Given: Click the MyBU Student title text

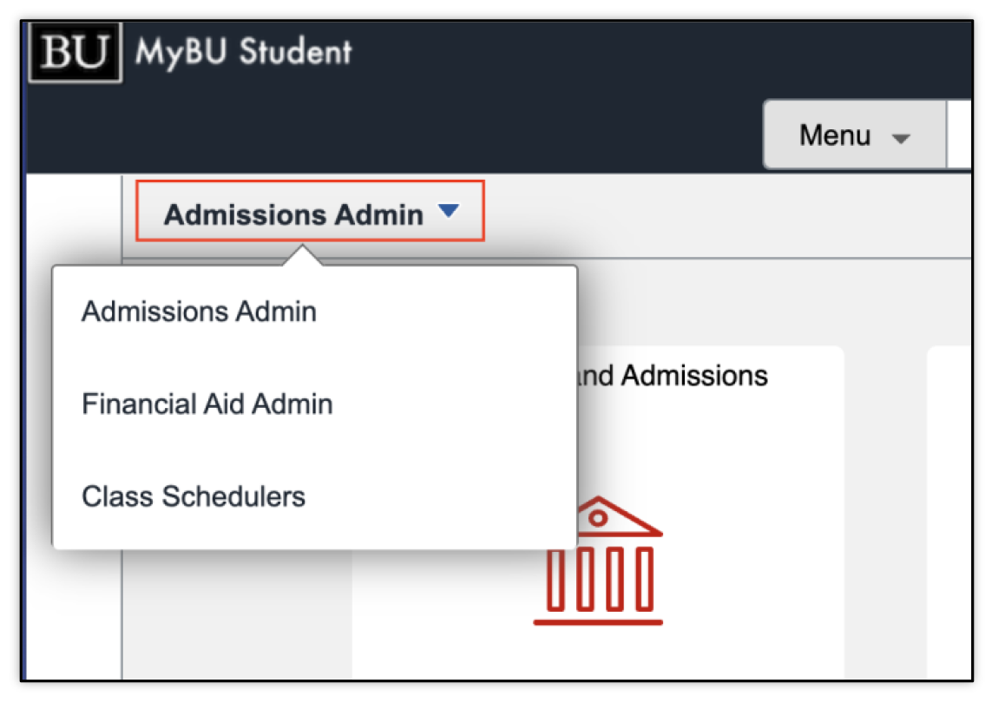Looking at the screenshot, I should coord(243,52).
